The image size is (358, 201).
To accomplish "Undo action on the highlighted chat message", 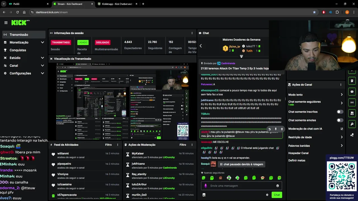I will tap(270, 129).
